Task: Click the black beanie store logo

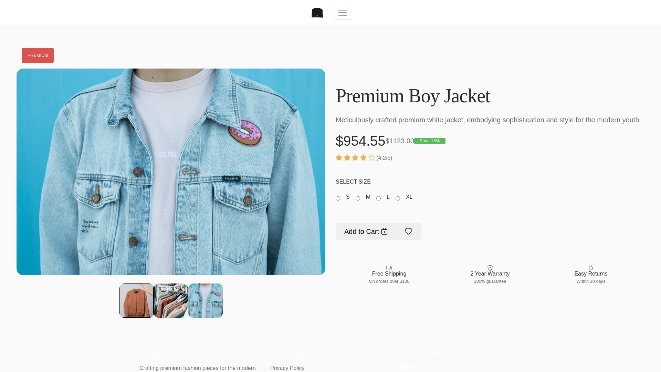Action: coord(317,13)
